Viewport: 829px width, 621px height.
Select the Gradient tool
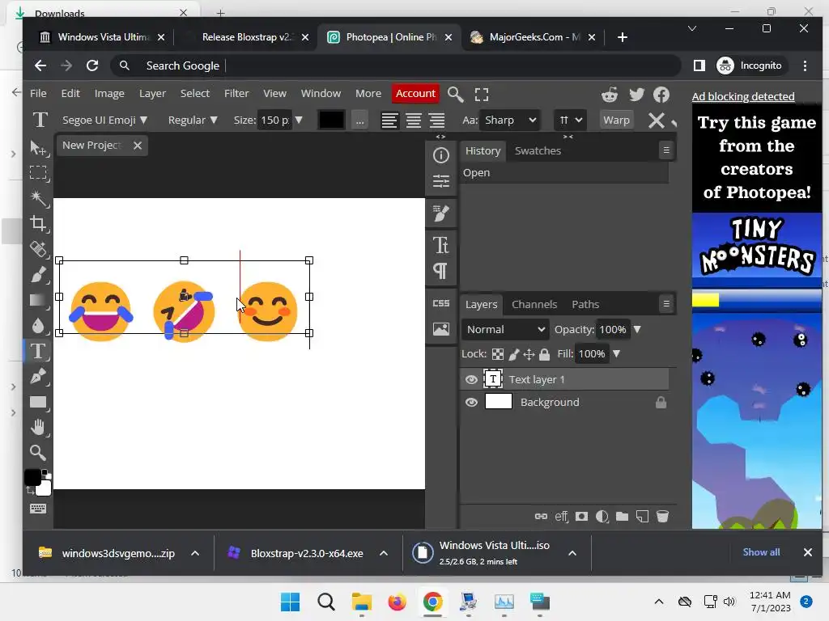[39, 300]
